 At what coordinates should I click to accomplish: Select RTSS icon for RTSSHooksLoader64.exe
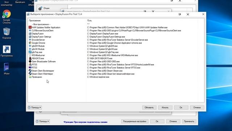tap(30, 65)
